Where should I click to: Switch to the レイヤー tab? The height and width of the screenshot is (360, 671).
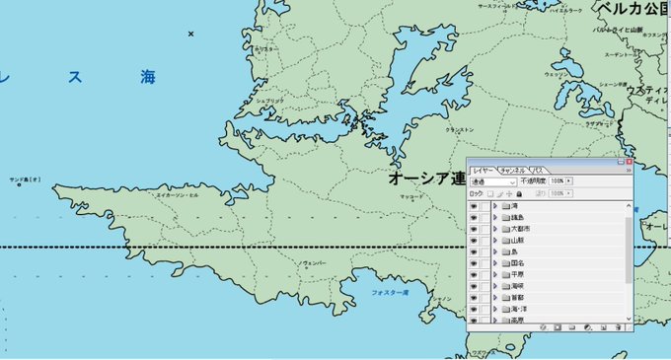(x=484, y=171)
